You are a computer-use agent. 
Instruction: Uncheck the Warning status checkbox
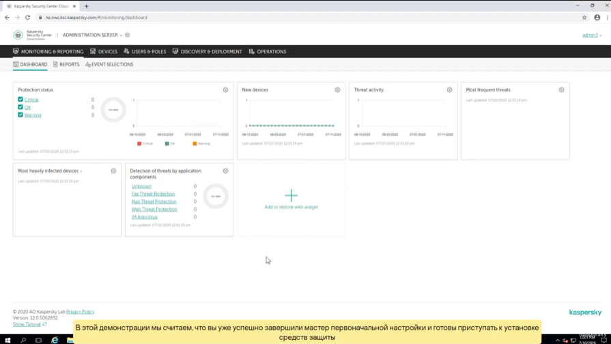[20, 115]
